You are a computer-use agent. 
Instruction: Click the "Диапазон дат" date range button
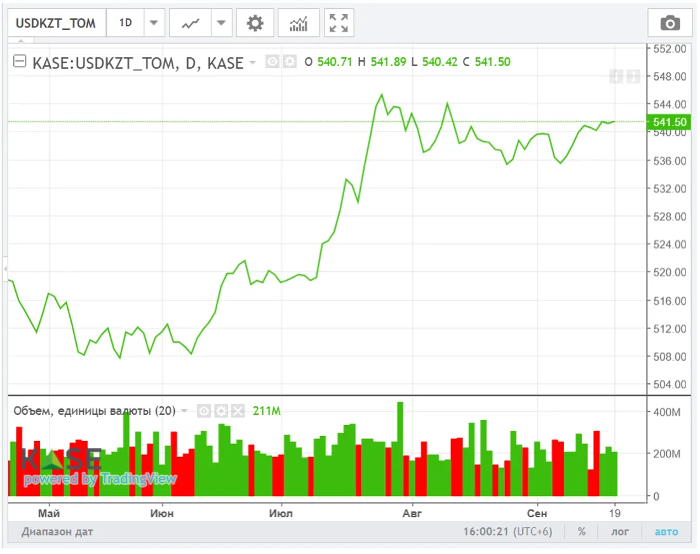57,532
